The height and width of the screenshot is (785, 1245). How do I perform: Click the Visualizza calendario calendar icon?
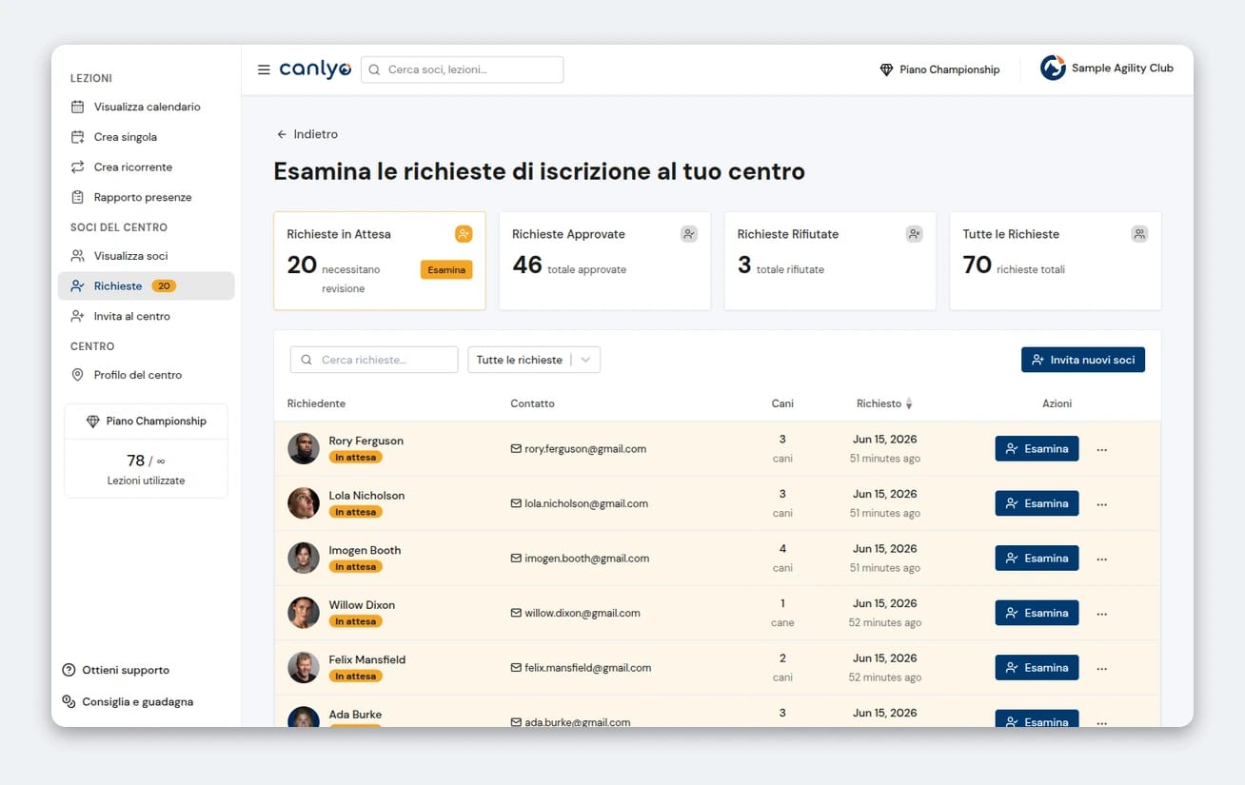78,107
